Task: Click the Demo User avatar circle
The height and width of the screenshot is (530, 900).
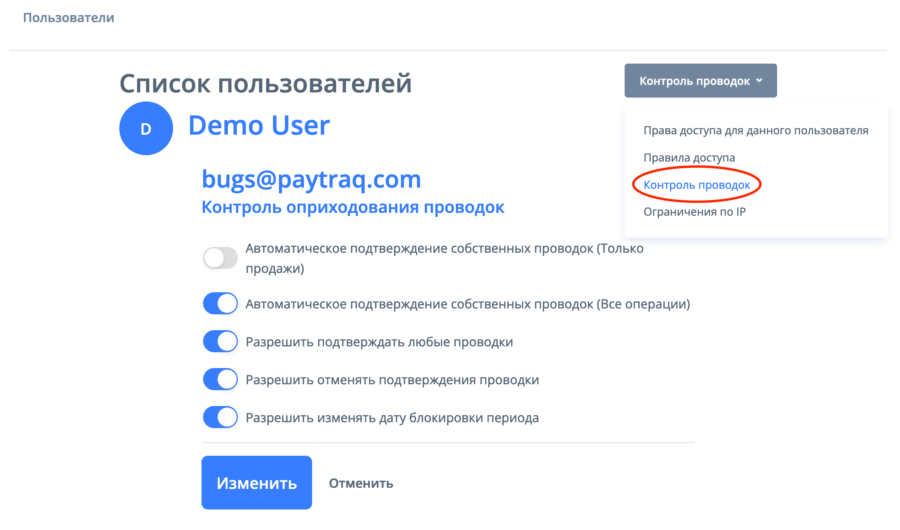Action: 146,128
